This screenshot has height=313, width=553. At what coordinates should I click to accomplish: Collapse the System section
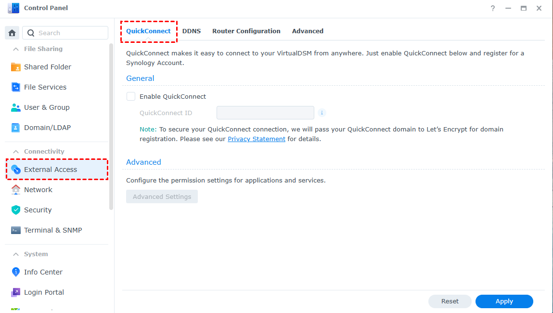[x=16, y=254]
